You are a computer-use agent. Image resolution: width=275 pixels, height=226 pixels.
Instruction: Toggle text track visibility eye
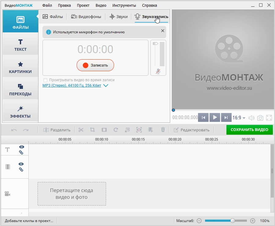click(x=22, y=147)
